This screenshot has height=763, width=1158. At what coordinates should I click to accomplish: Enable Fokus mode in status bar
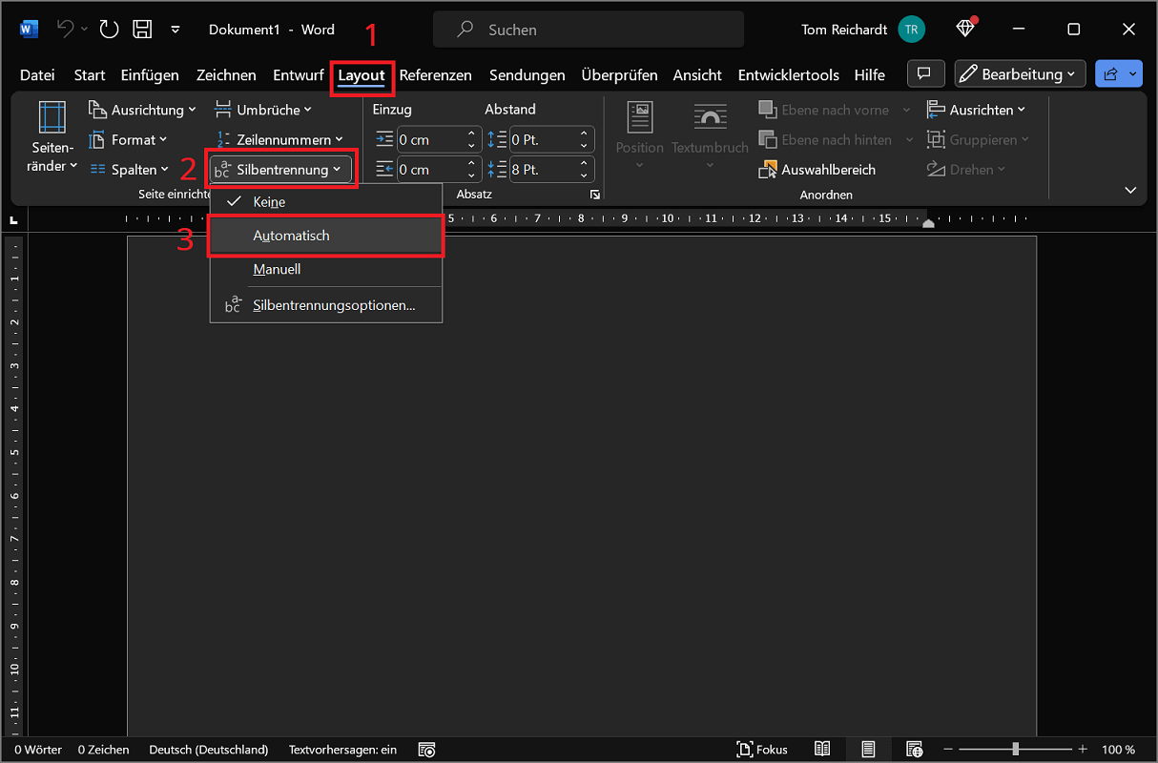[x=762, y=750]
